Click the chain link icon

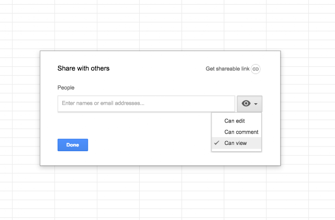(x=255, y=69)
